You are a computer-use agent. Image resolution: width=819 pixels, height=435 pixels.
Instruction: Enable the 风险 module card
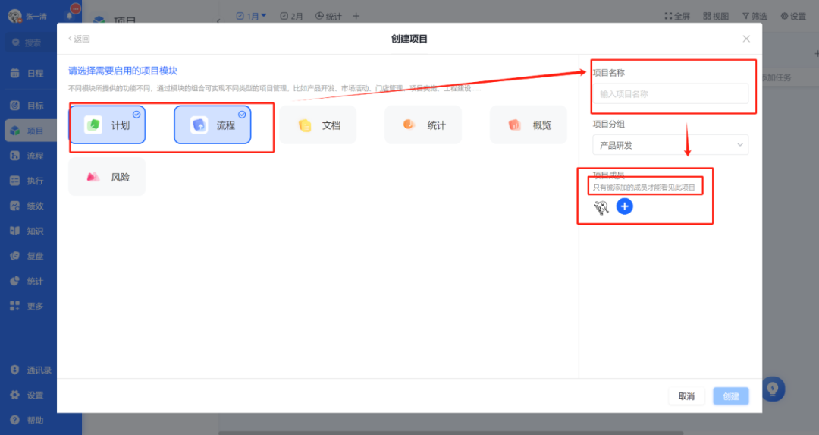[107, 177]
